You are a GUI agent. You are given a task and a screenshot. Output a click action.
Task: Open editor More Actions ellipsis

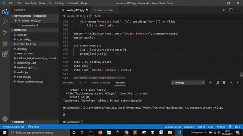[238, 10]
